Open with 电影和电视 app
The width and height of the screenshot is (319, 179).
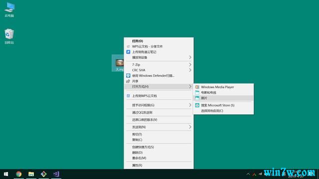pyautogui.click(x=223, y=92)
